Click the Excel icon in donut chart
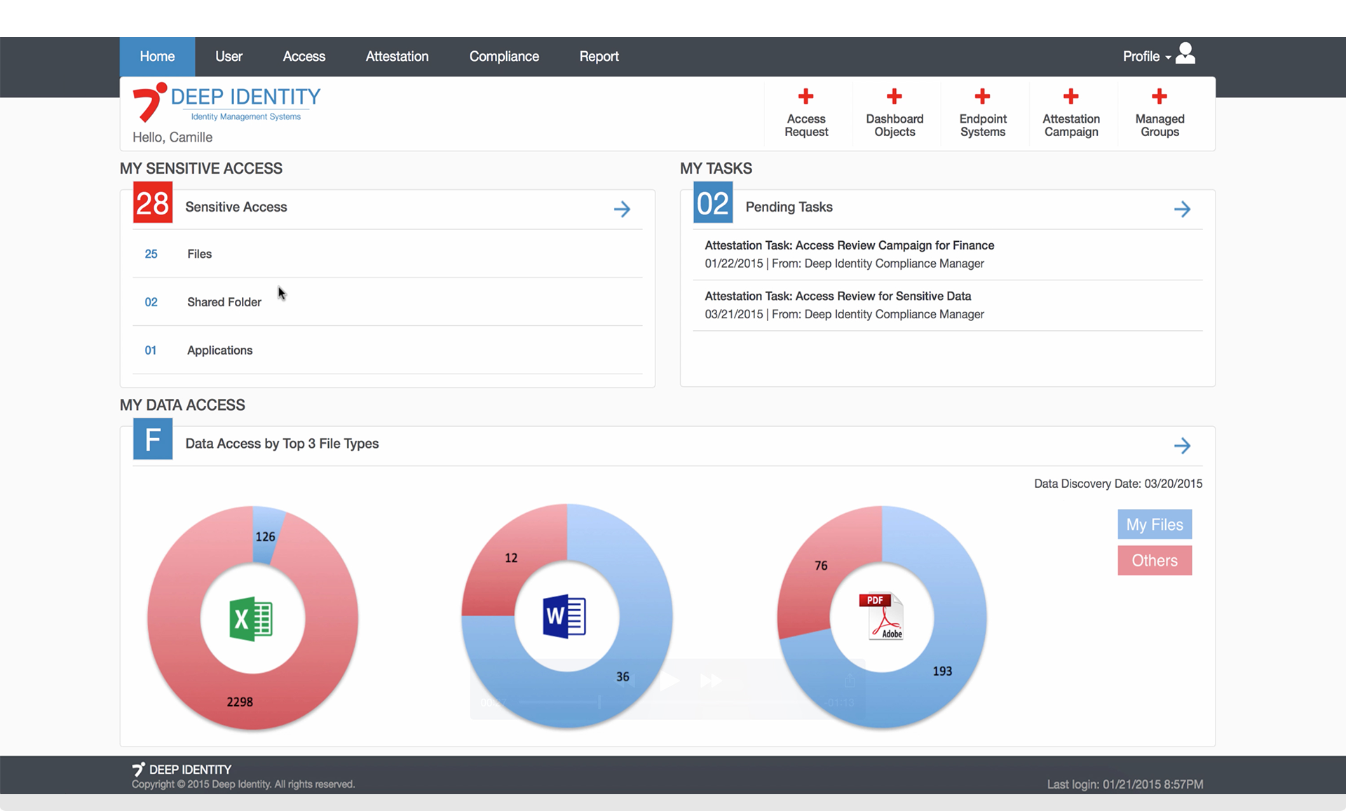This screenshot has height=811, width=1346. 251,619
